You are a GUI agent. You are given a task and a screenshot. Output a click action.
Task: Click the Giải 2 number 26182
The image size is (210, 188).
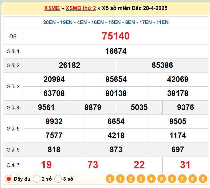70,65
